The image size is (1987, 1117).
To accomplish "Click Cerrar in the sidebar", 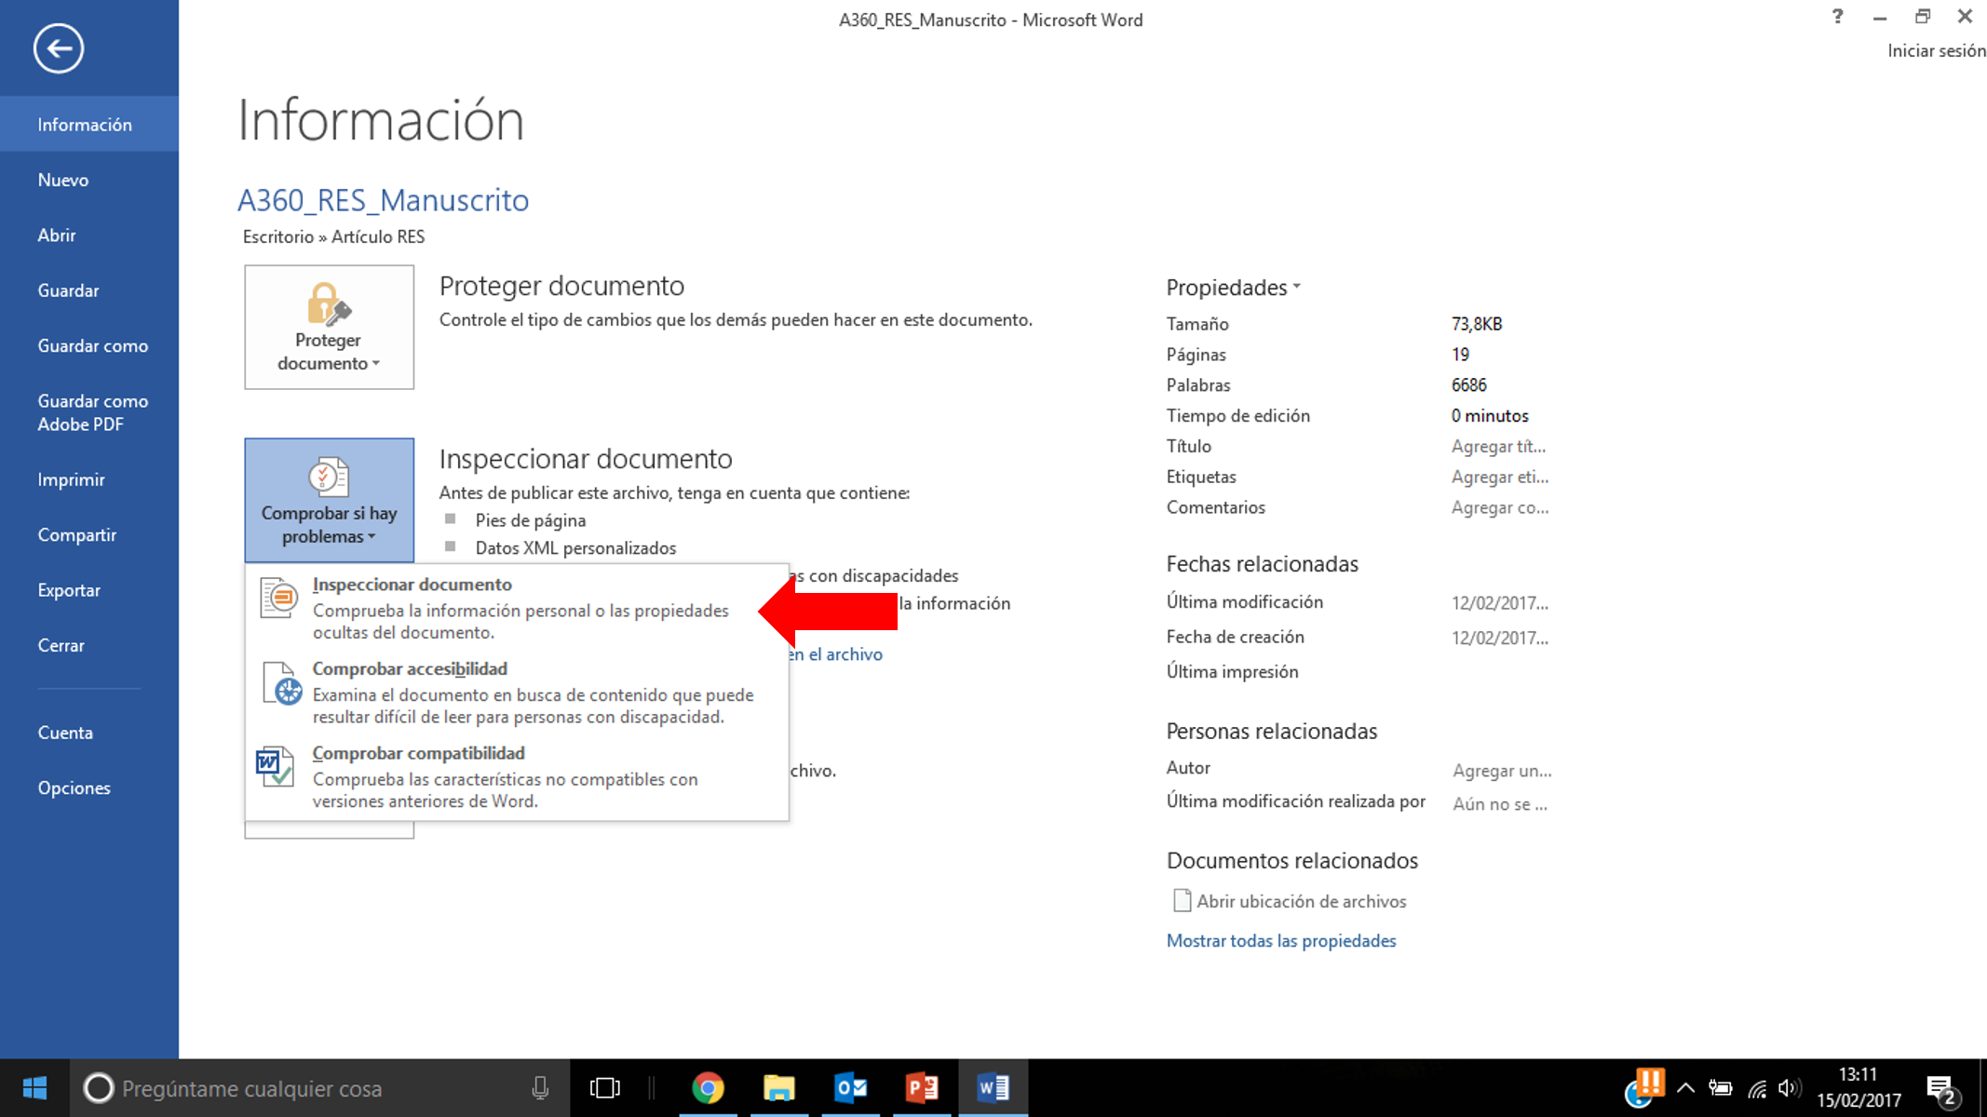I will coord(89,645).
